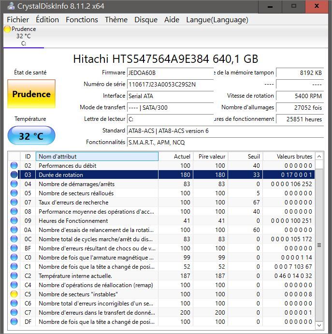Select the row Taux d'erreurs de recherche

pos(161,202)
